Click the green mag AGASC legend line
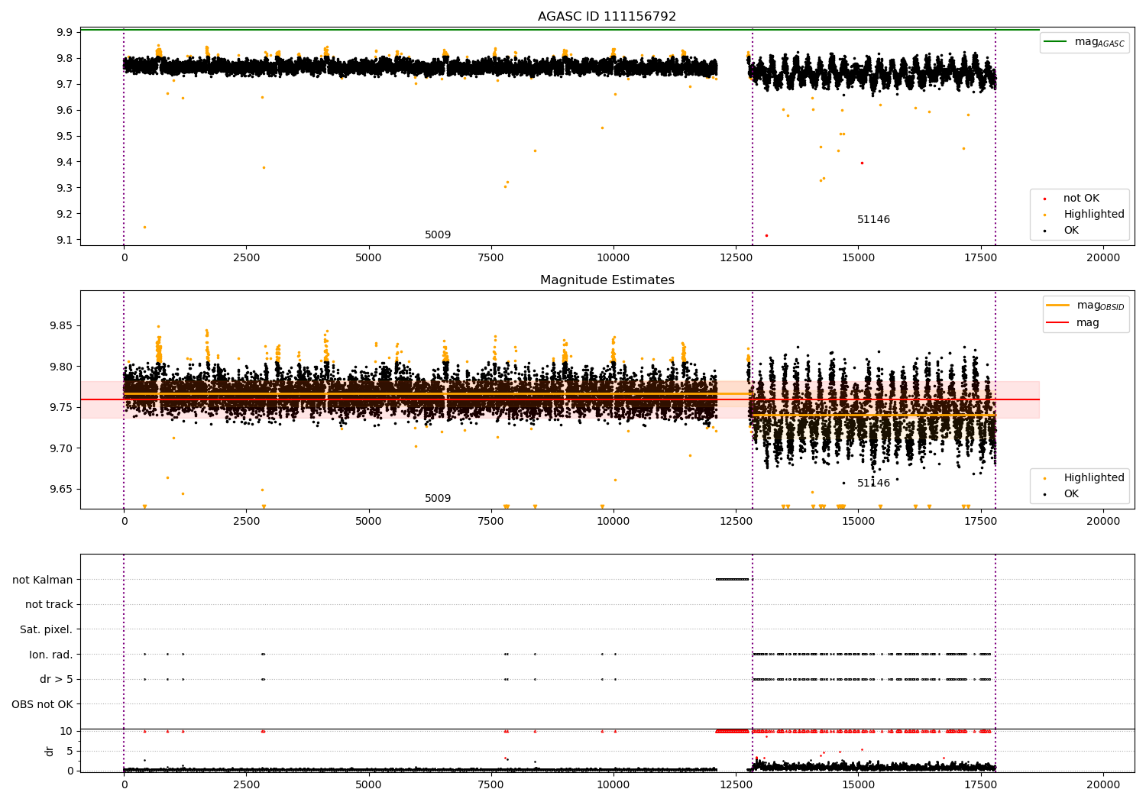 point(1055,42)
